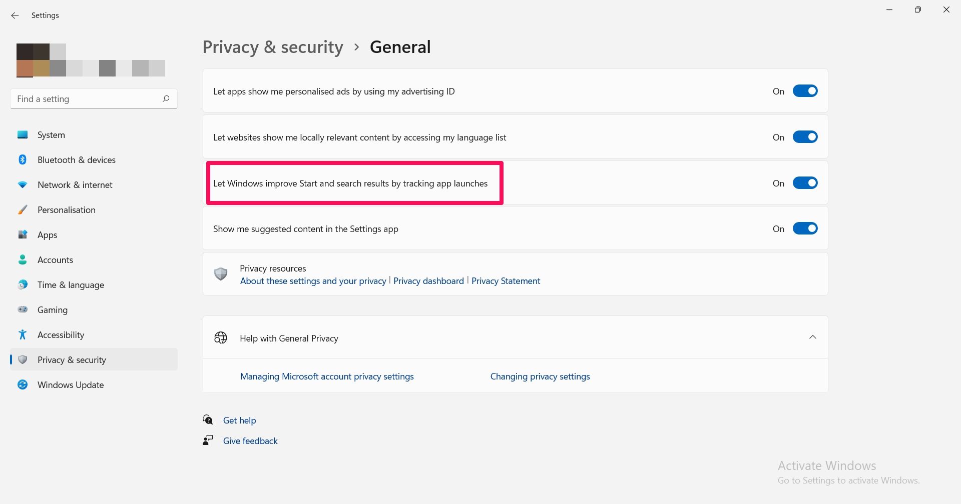Open the Privacy dashboard link
The image size is (961, 504).
tap(428, 281)
